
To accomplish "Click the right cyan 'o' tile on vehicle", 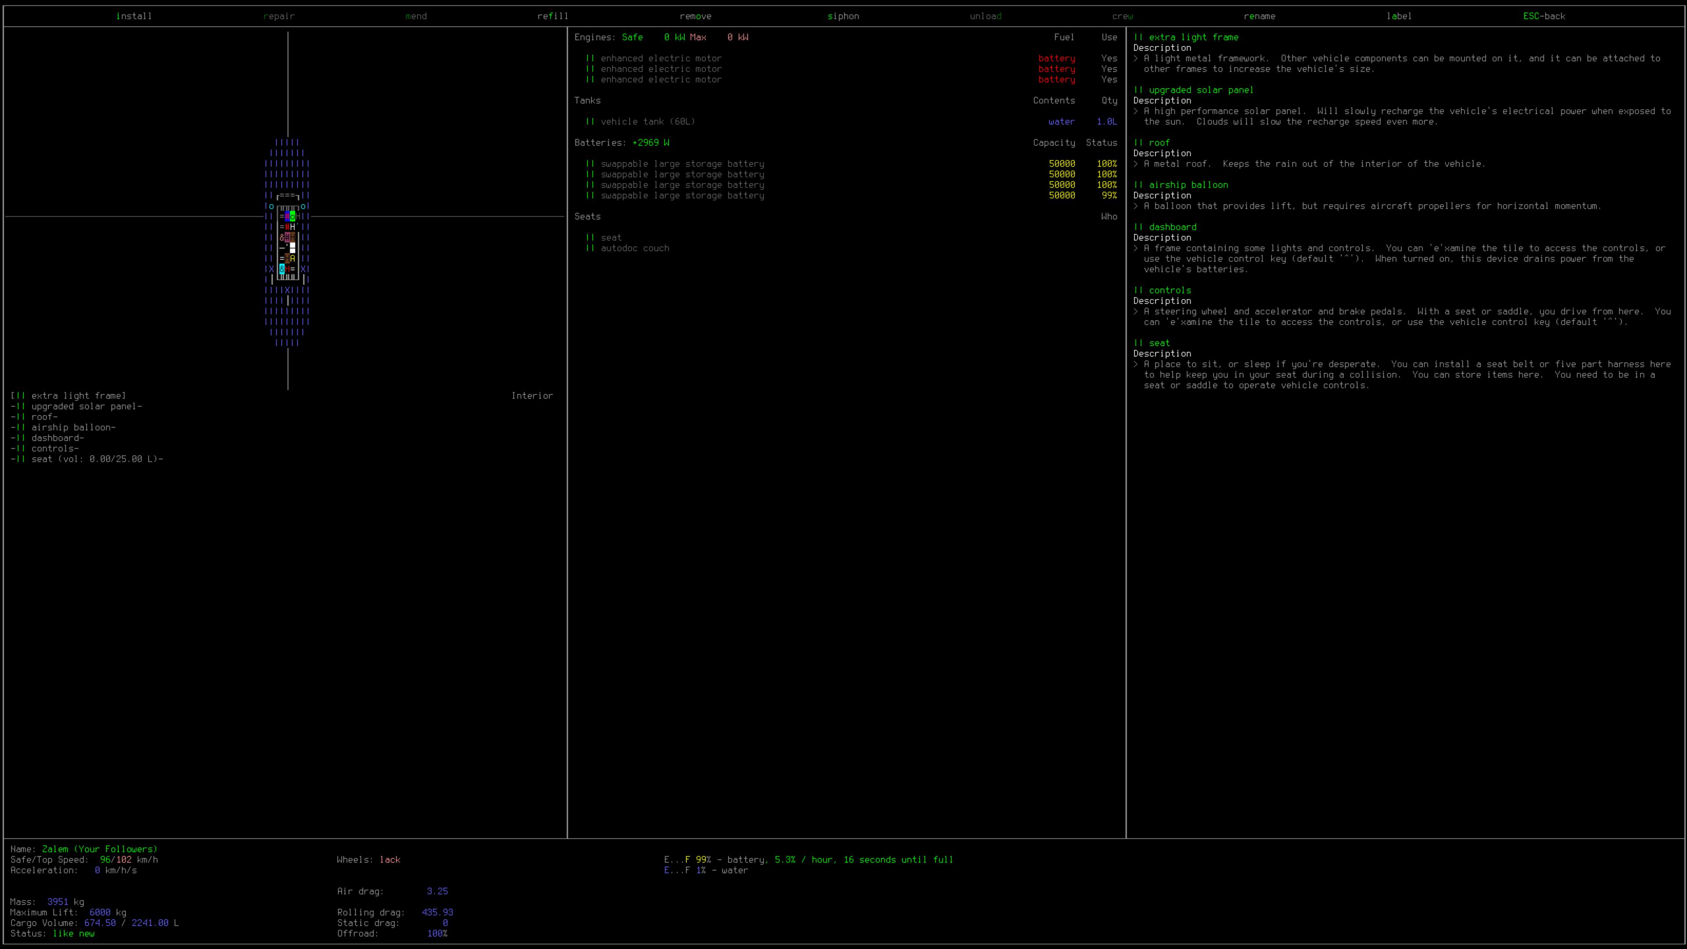I will pyautogui.click(x=303, y=206).
